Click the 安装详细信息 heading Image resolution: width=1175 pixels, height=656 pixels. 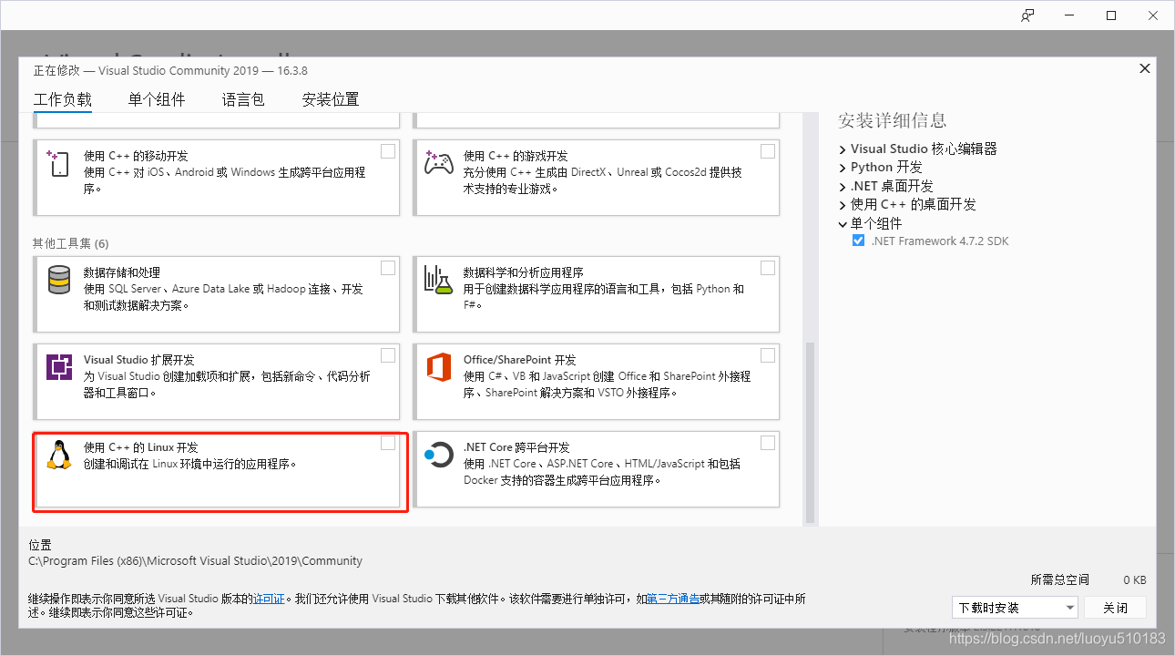[x=892, y=120]
